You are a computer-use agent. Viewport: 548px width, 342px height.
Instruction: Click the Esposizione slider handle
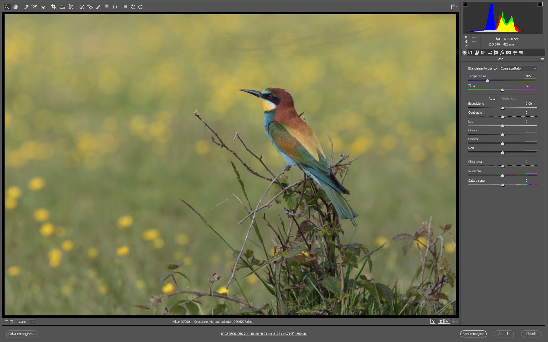pos(503,108)
